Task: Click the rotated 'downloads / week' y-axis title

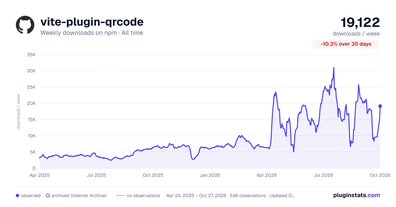Action: tap(19, 111)
